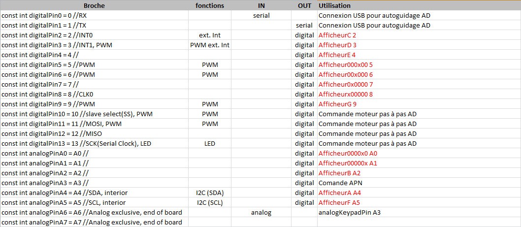Viewport: 521px width, 227px height.
Task: Click the "I2C (SCL)" cell
Action: (x=210, y=202)
